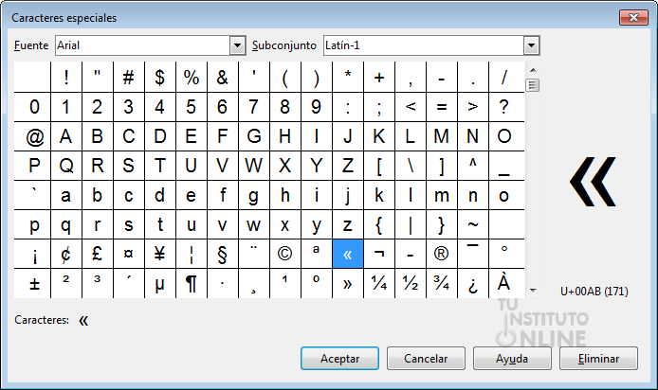Expand the Subconjunto dropdown list
The image size is (658, 390).
(x=531, y=45)
